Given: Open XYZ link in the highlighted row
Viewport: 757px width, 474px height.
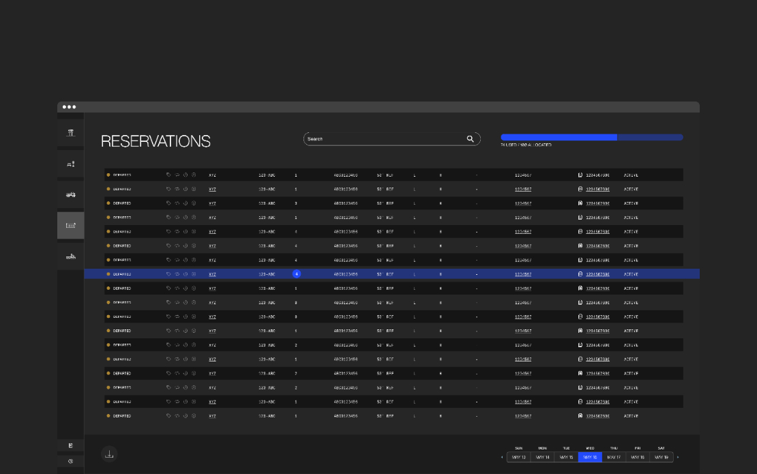Looking at the screenshot, I should pos(212,274).
